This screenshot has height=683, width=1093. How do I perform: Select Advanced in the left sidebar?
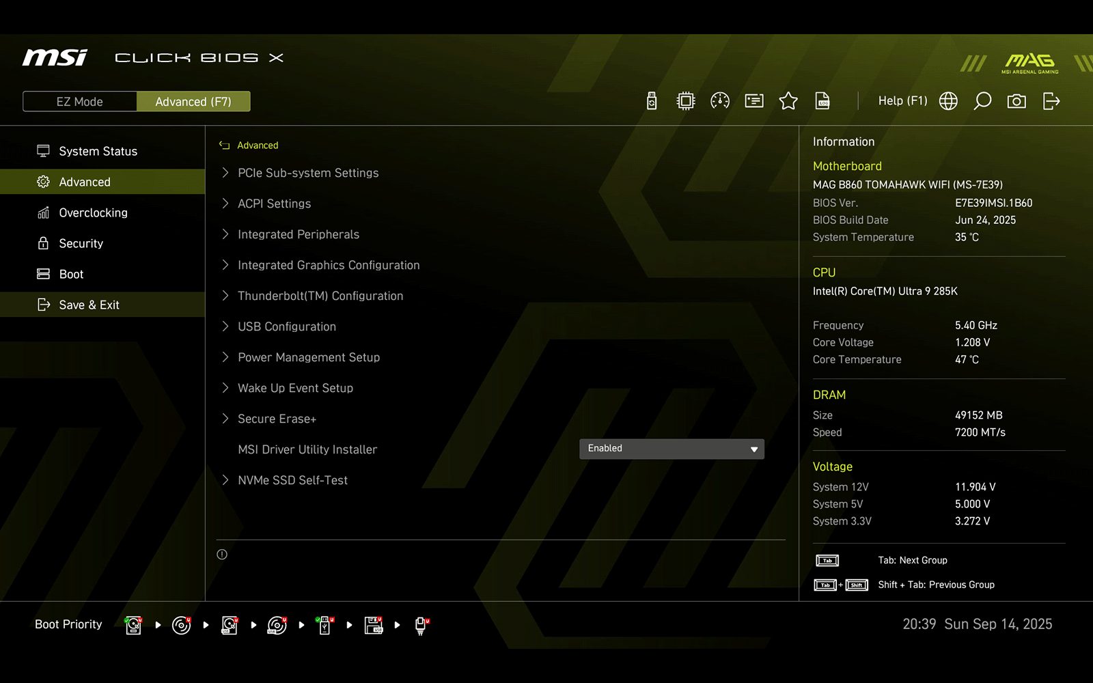[102, 182]
